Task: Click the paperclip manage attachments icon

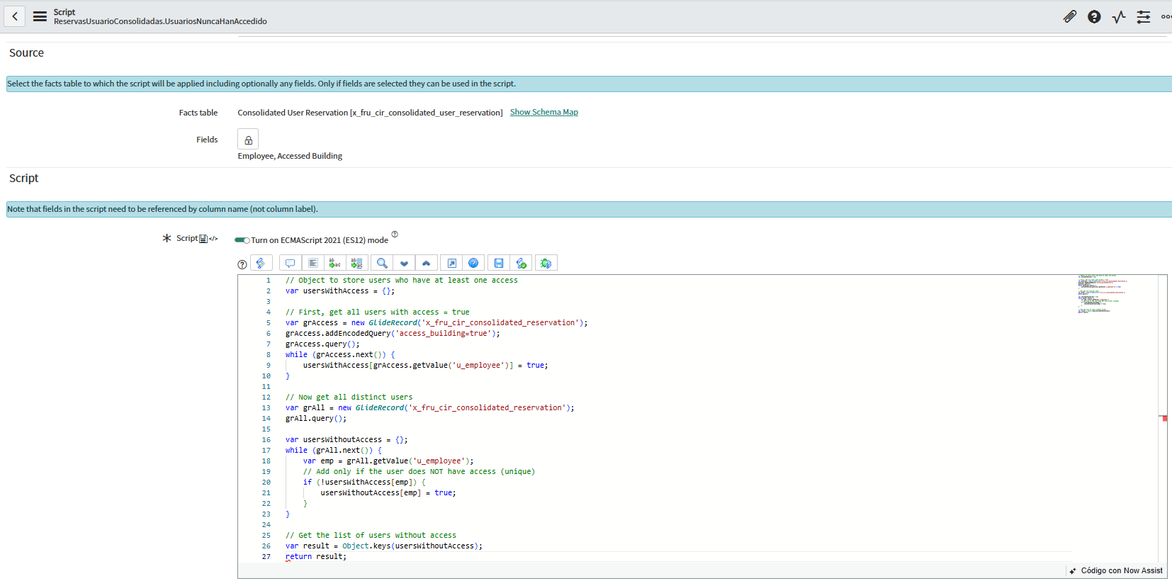Action: pos(1070,16)
